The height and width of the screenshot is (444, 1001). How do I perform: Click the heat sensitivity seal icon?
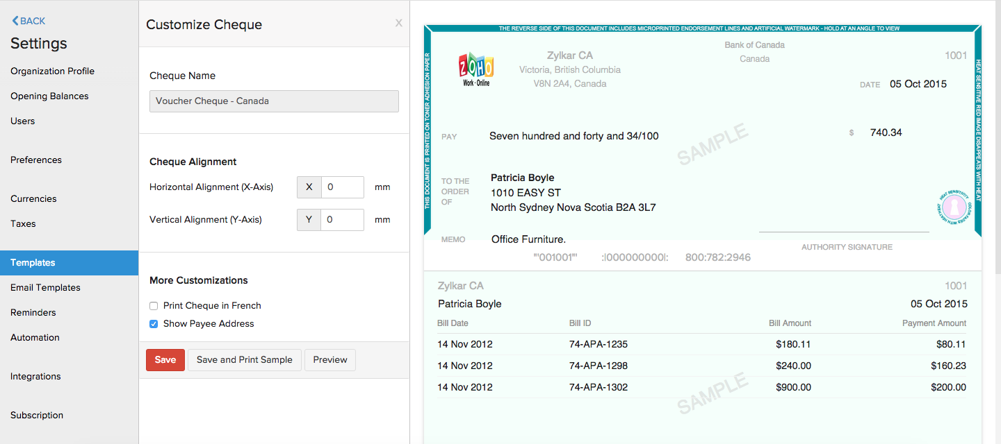(952, 206)
